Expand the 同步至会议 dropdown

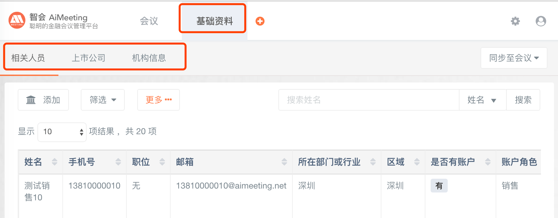[514, 58]
